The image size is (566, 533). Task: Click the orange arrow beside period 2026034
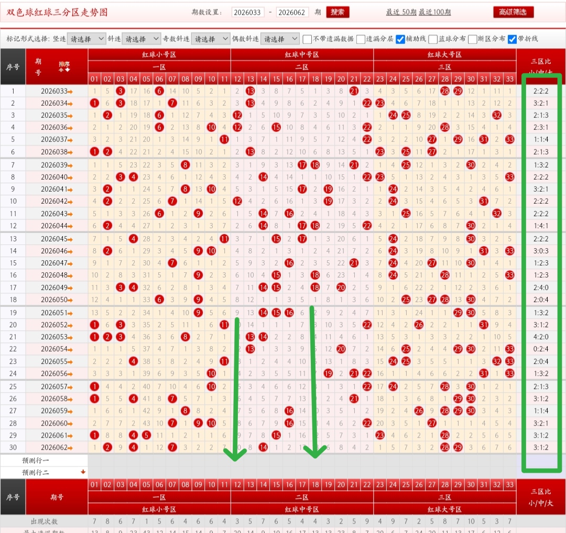70,104
